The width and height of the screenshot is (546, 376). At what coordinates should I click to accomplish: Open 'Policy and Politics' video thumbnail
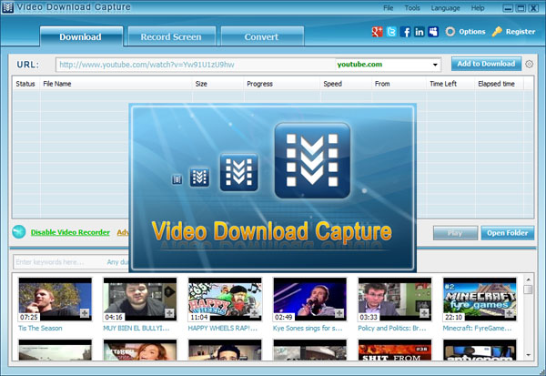tap(395, 300)
